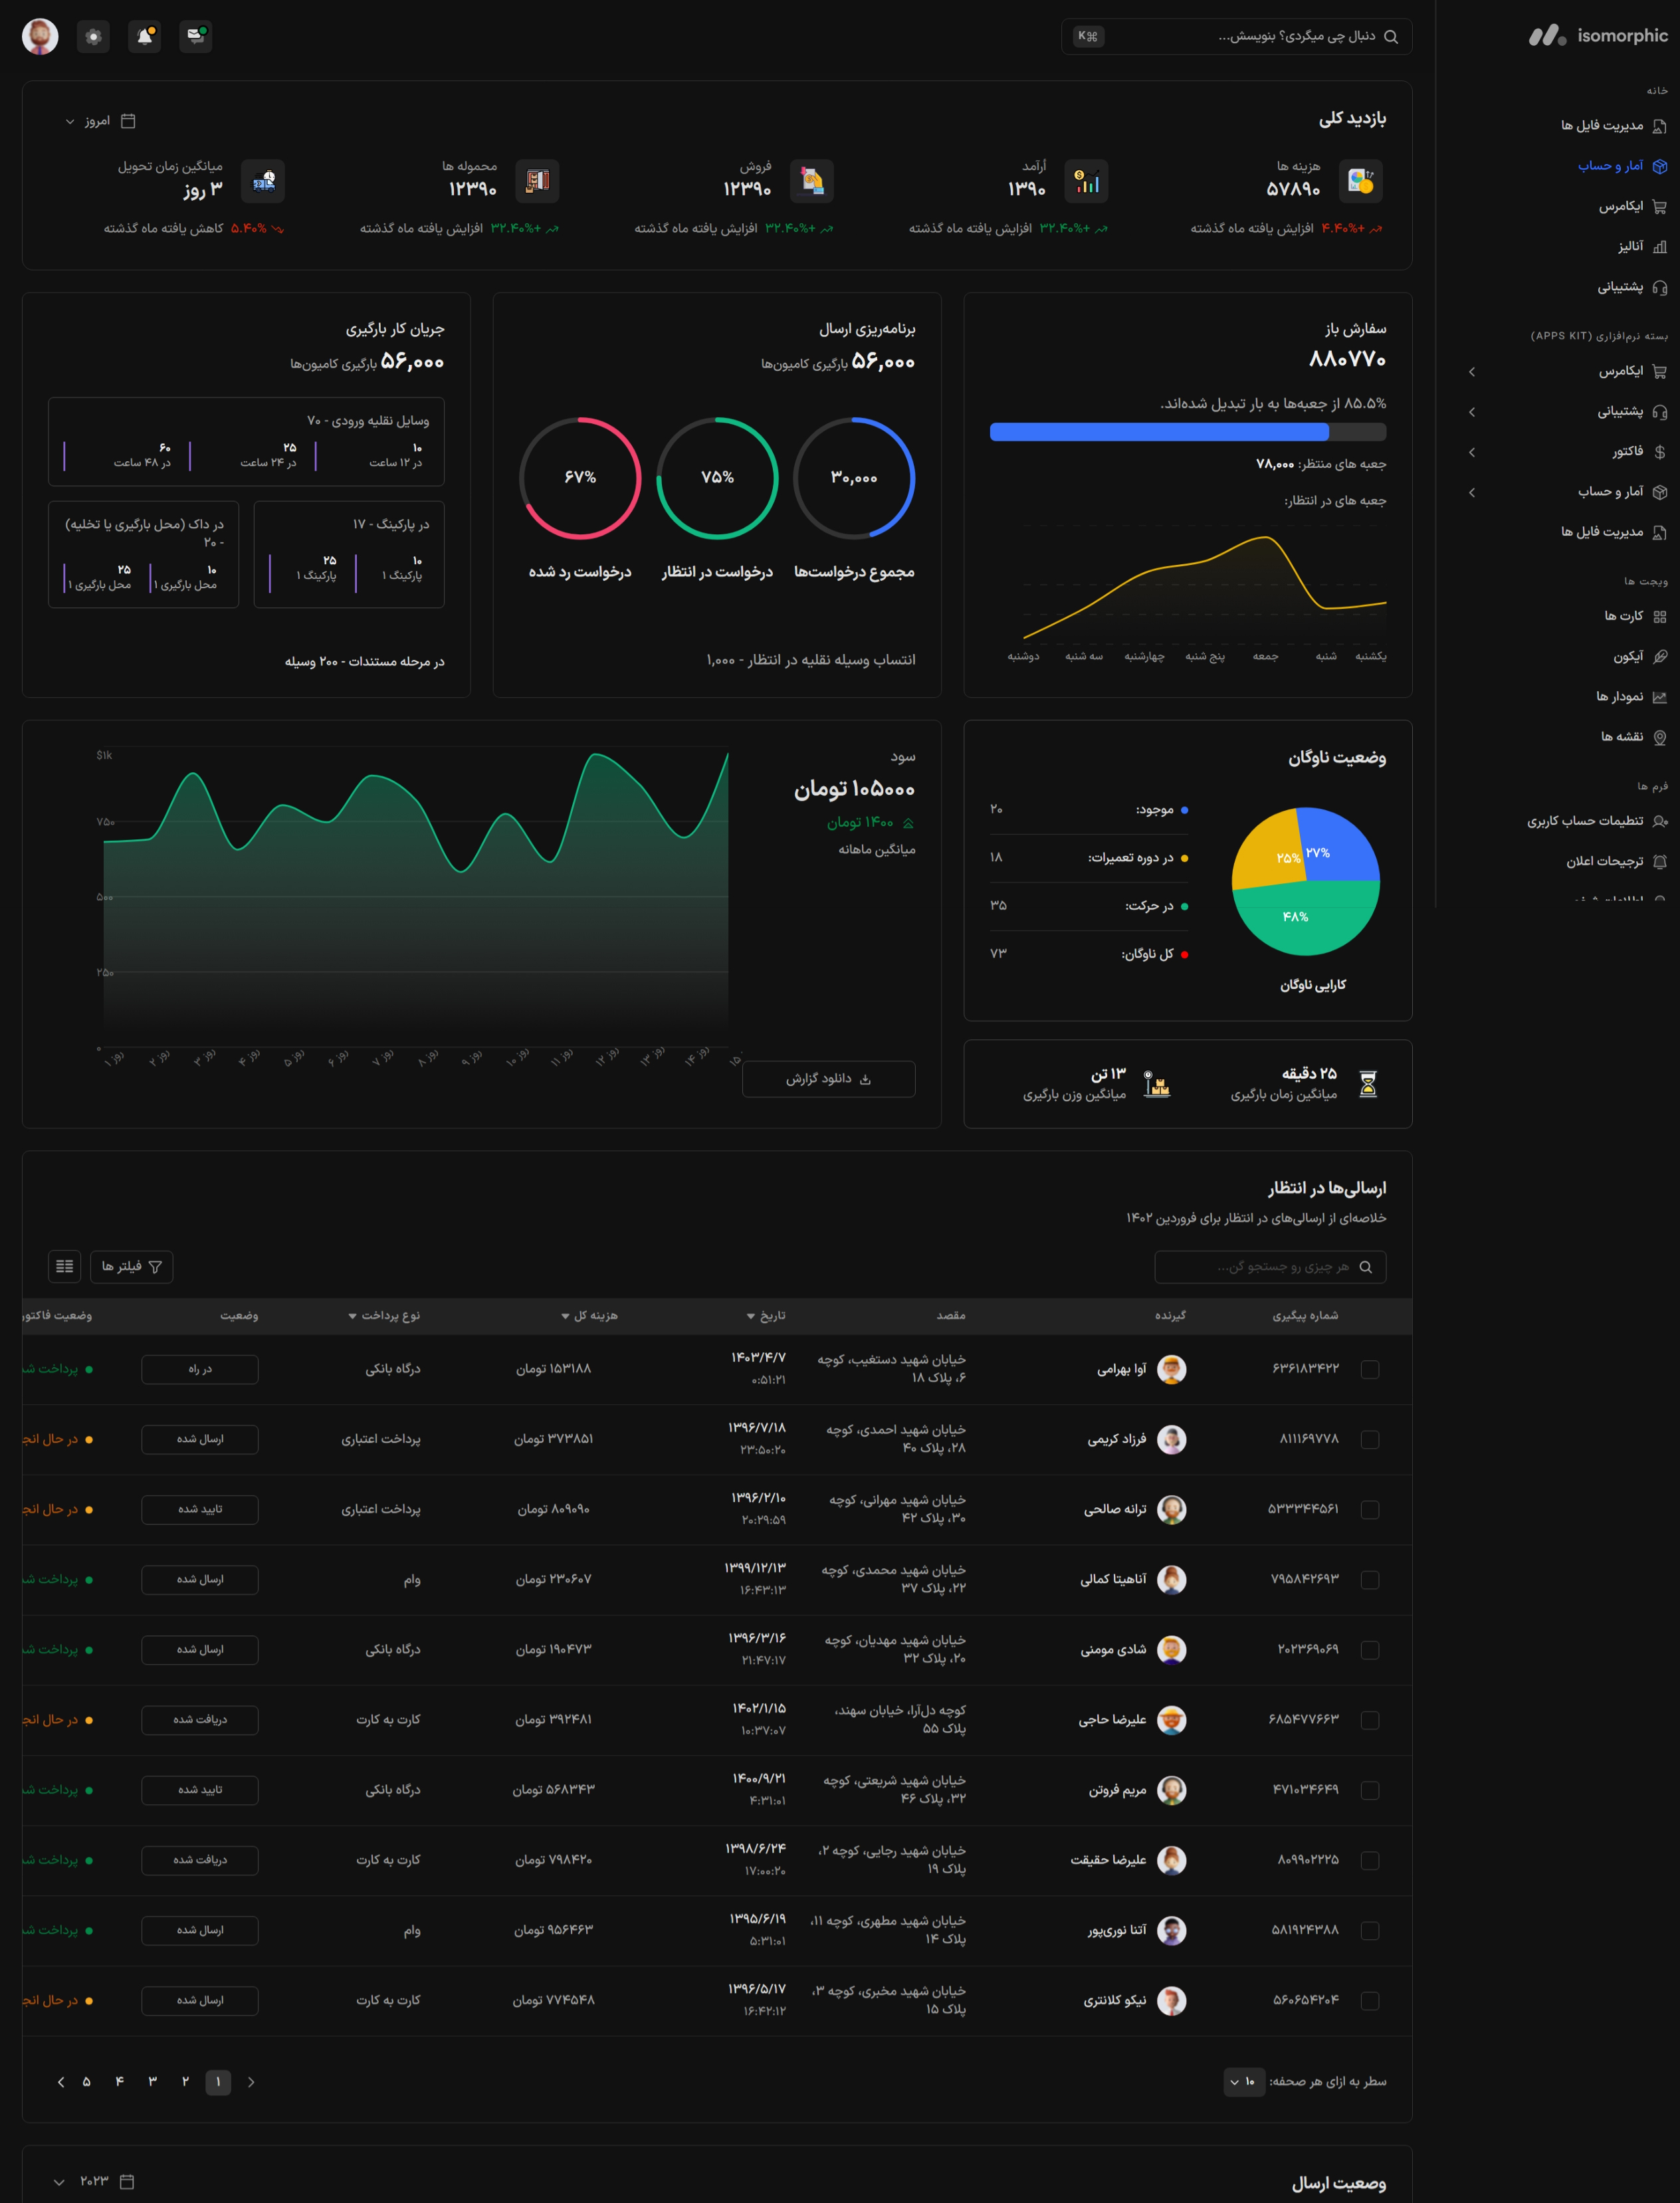
Task: Check the row of مریم فروتن
Action: [1370, 1790]
